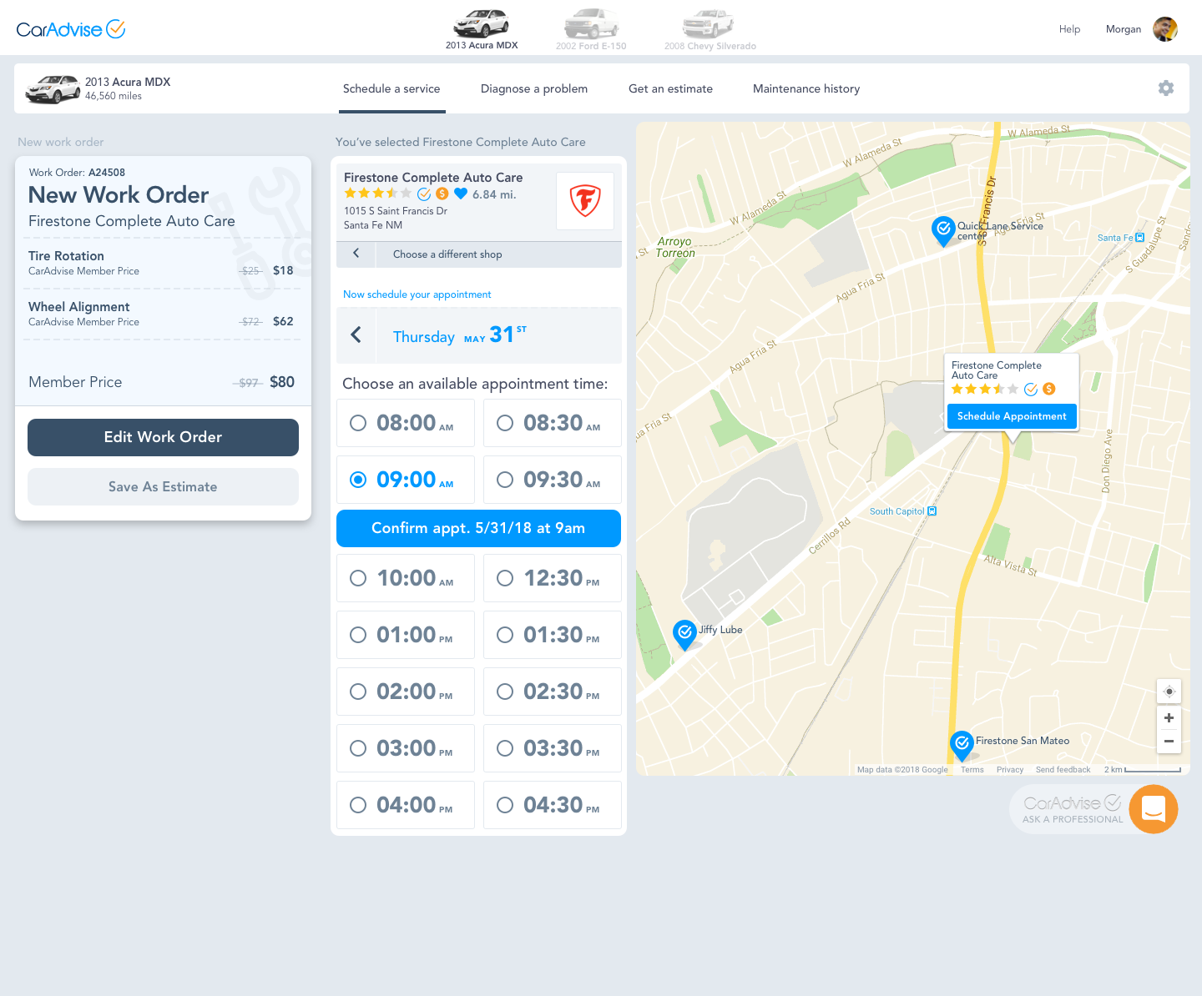Click the 1015 S Saint Francis Dr address
Screen dimensions: 1202x996
point(396,211)
